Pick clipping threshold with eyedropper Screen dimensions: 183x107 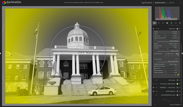(178, 38)
